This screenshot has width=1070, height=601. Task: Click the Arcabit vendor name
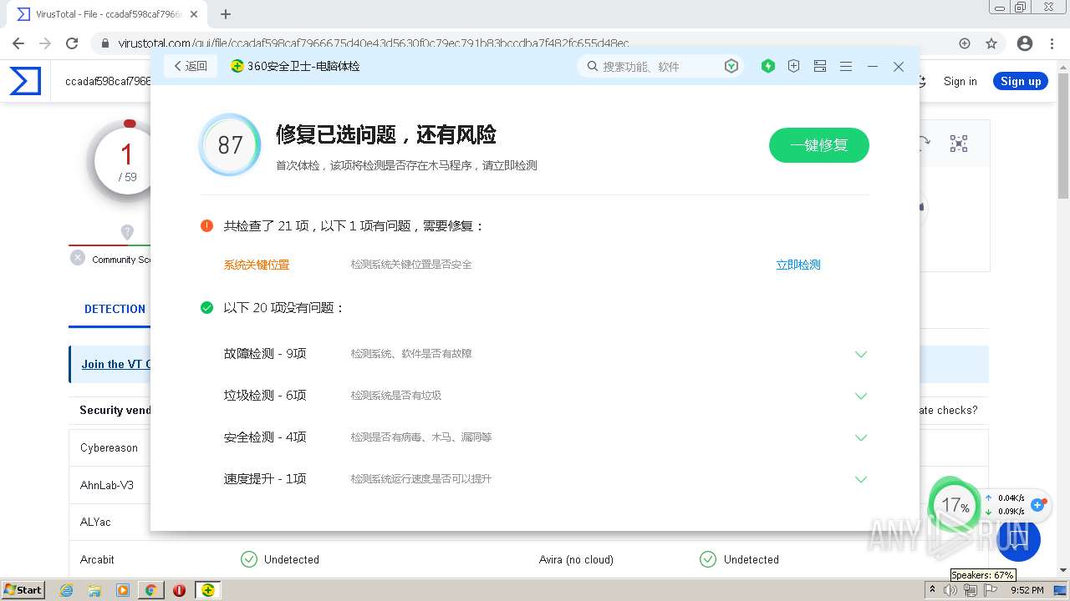[x=97, y=559]
